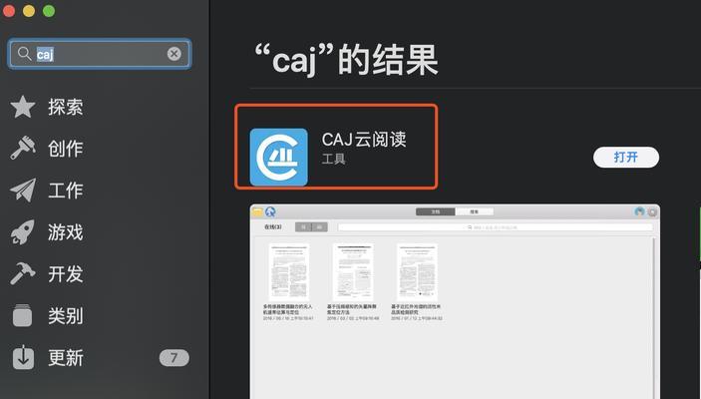Screen dimensions: 701x399
Task: Open the CAJ云阅读 blue app icon
Action: coord(278,157)
